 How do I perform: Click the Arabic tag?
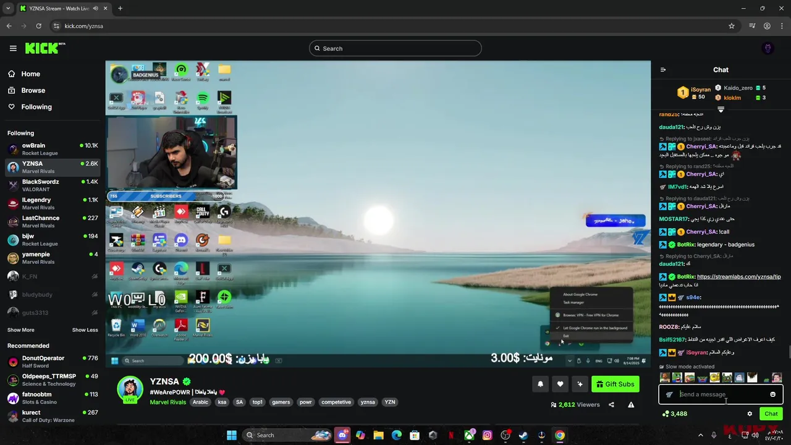[200, 402]
